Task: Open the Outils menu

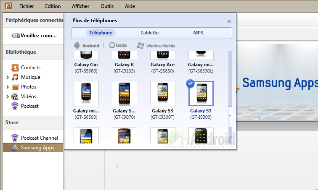Action: [x=107, y=6]
